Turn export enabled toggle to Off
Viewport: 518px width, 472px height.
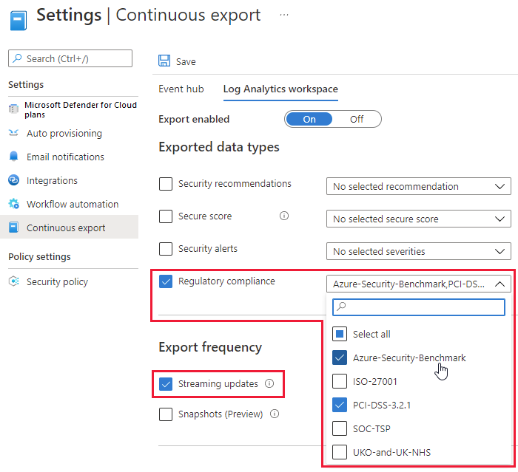(357, 119)
